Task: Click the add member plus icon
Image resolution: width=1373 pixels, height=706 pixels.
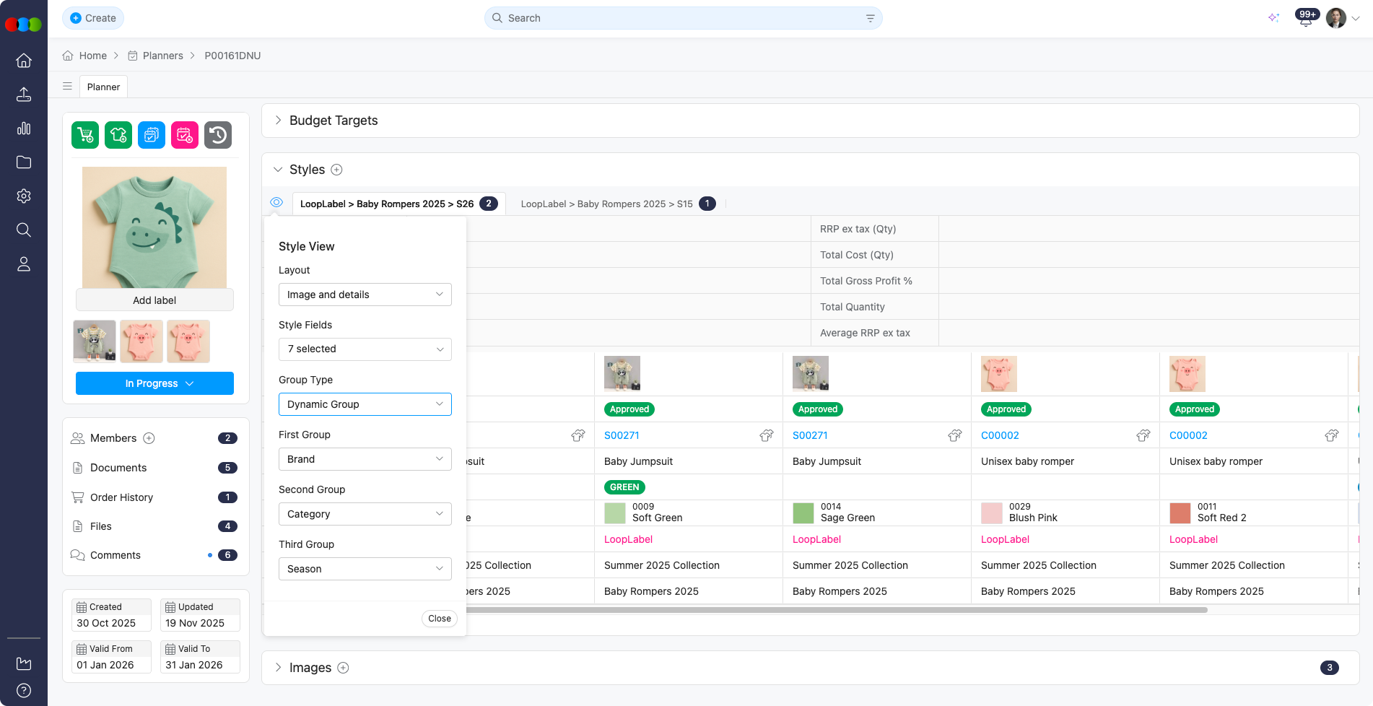Action: [149, 438]
